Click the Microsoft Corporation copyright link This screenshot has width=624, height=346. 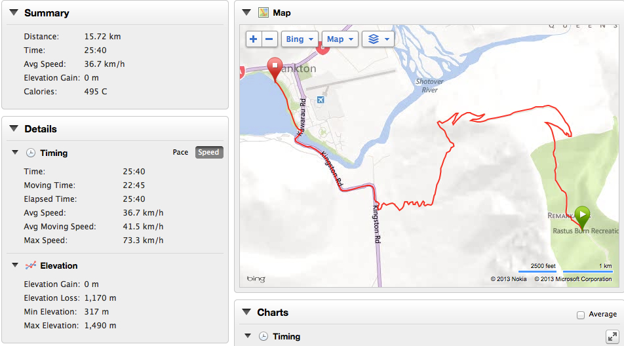(x=573, y=279)
